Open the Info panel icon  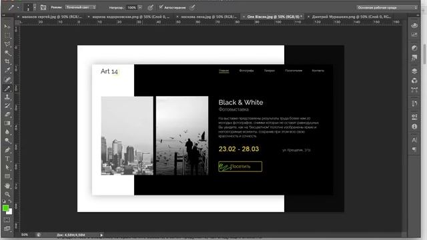pos(414,127)
